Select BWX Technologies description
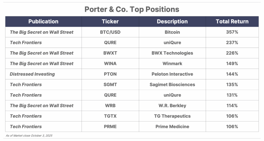Screen dimensions: 264x141 (172, 53)
